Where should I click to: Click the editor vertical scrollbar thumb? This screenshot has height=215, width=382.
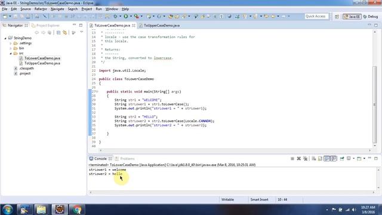(375, 105)
